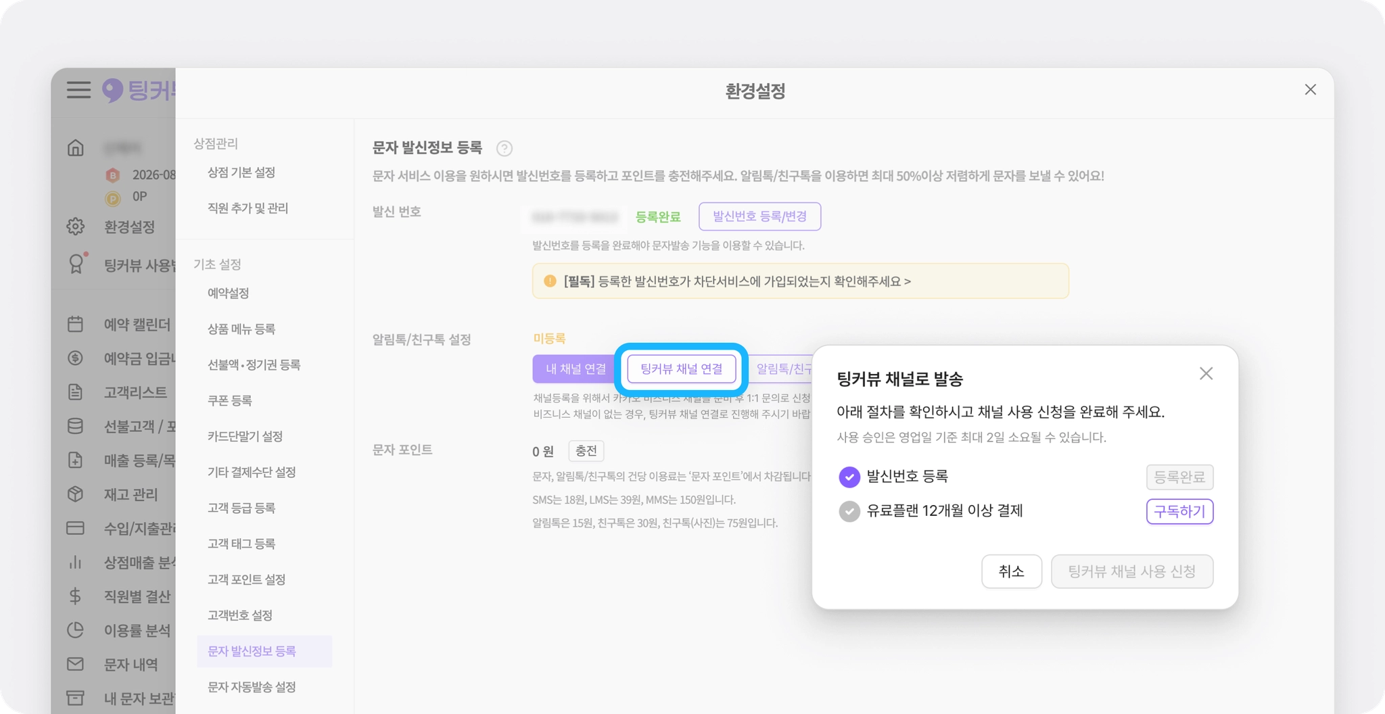Image resolution: width=1385 pixels, height=714 pixels.
Task: Click the orange warning icon in the notice
Action: point(550,281)
